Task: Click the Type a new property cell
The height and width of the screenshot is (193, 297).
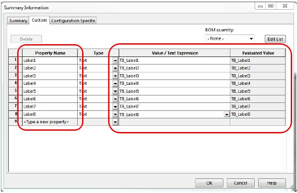Action: coord(49,122)
